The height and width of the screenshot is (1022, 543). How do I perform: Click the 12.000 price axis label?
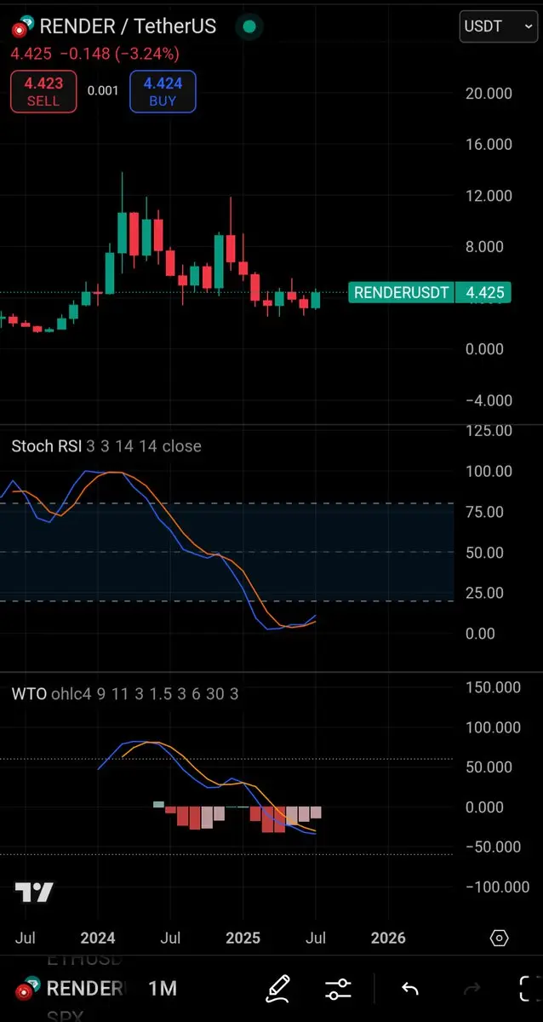click(489, 195)
